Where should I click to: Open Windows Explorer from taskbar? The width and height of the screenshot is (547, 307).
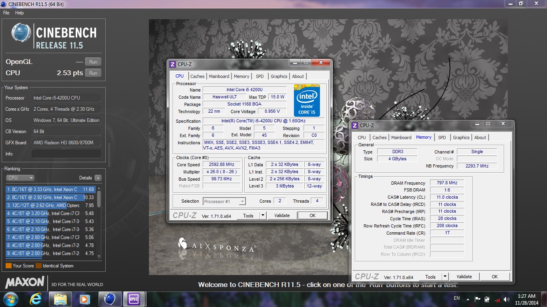pos(60,299)
